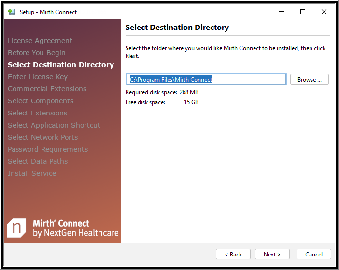Viewport: 339px width, 270px height.
Task: Select the Enter License Key step
Action: [x=38, y=77]
